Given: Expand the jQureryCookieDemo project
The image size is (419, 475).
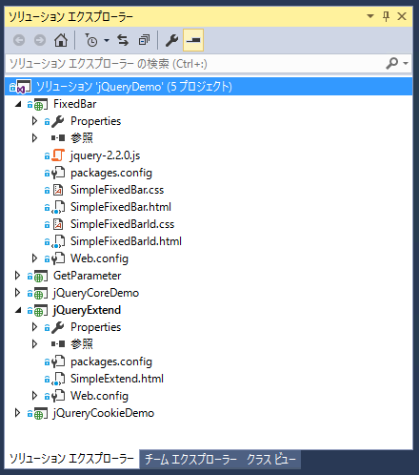Looking at the screenshot, I should pos(17,413).
